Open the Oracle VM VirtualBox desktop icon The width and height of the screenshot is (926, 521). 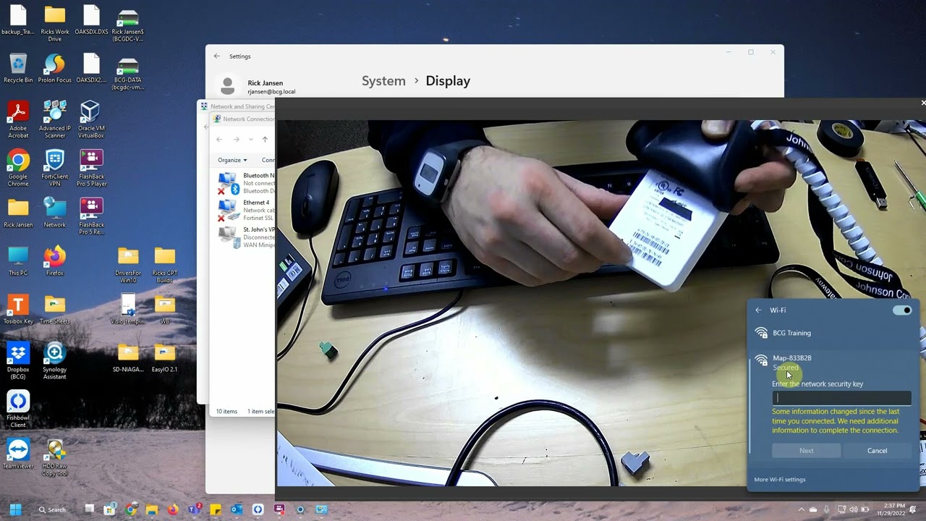90,120
